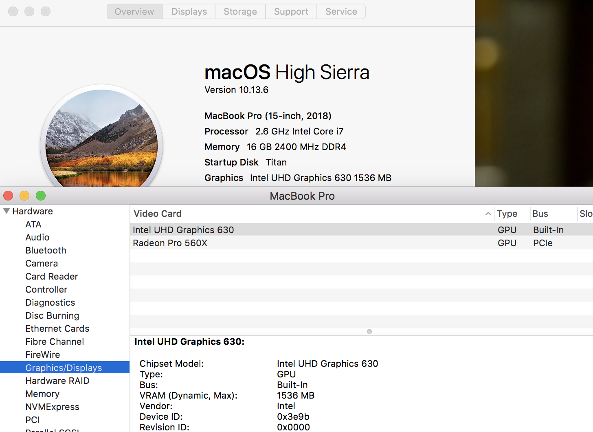Close the MacBook Pro System Information window
Image resolution: width=593 pixels, height=432 pixels.
8,196
